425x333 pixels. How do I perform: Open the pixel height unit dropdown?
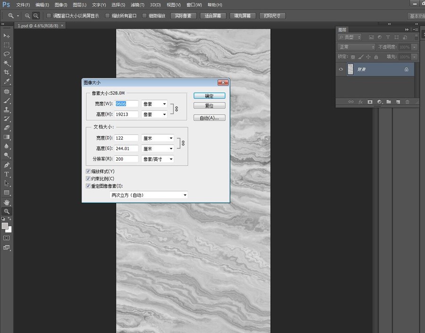click(x=154, y=114)
